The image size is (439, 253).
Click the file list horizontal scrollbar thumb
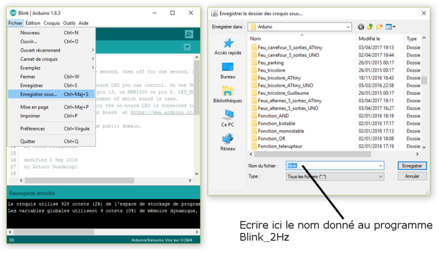click(312, 154)
